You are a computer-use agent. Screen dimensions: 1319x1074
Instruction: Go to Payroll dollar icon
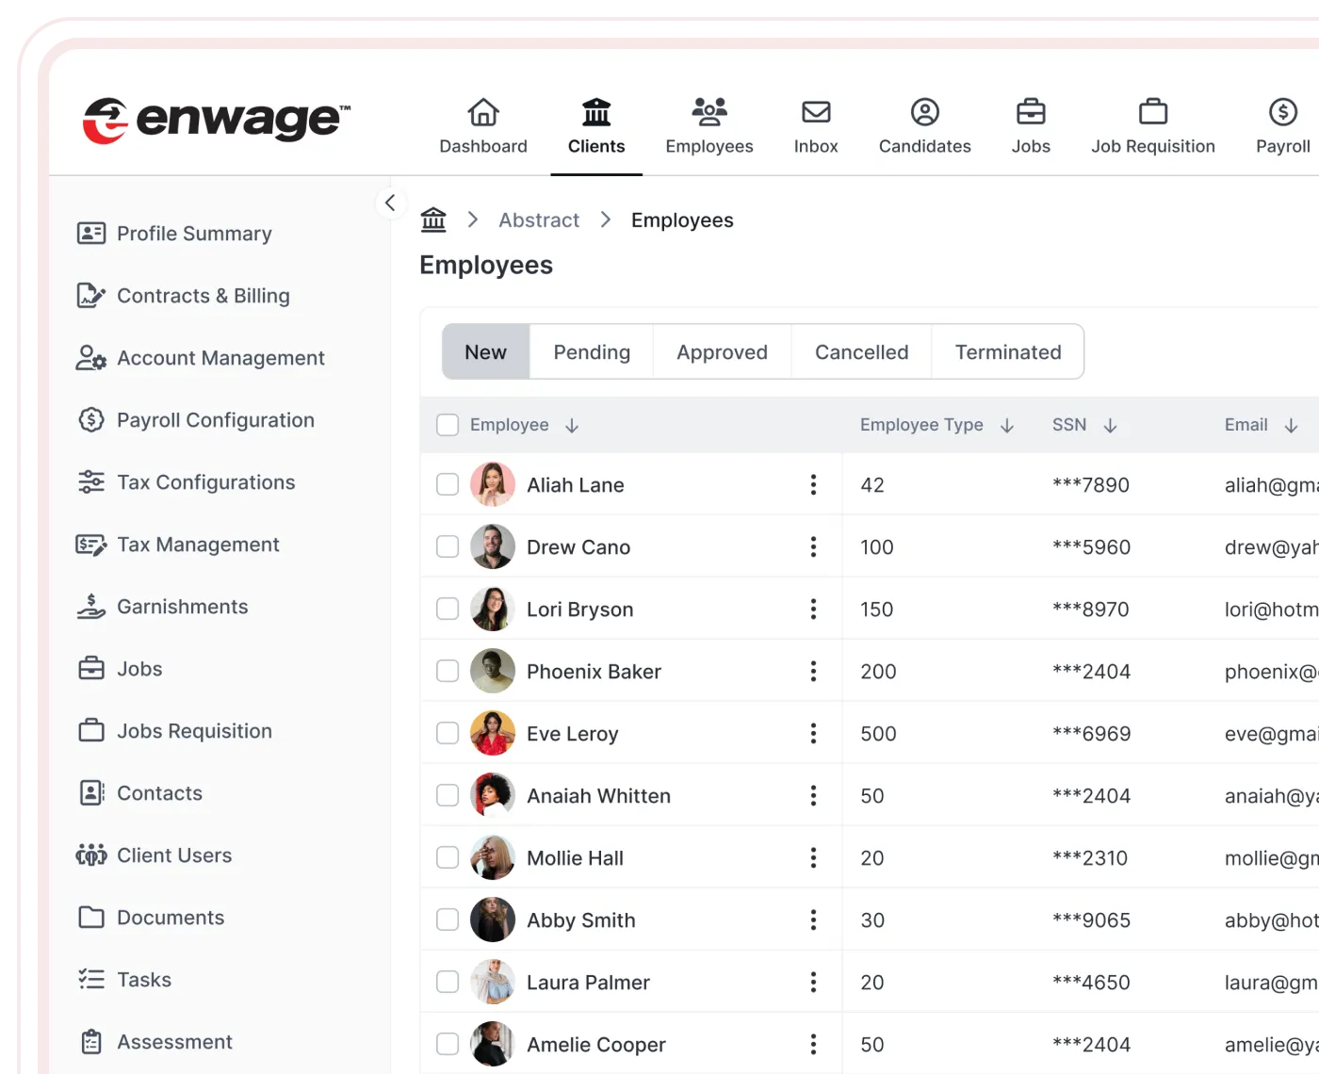tap(1282, 112)
